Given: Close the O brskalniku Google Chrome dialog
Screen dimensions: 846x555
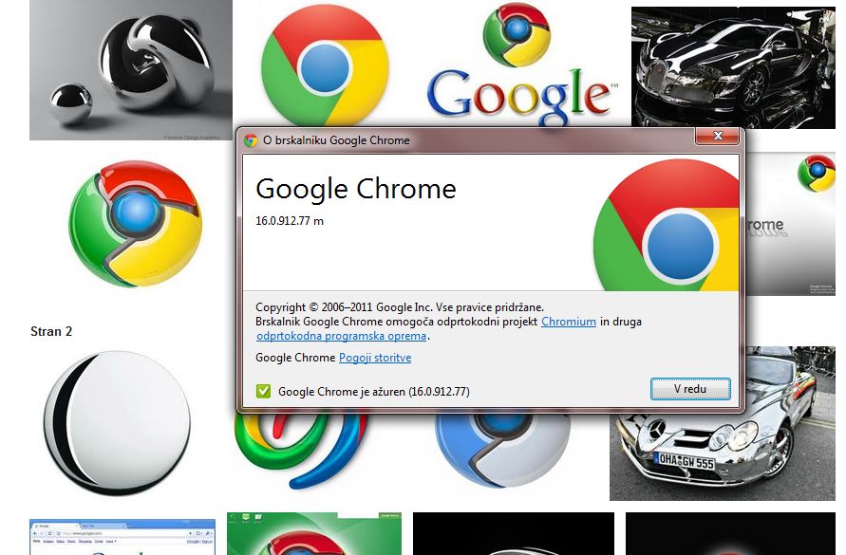Looking at the screenshot, I should [717, 139].
